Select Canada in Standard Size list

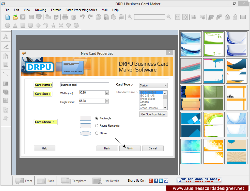coord(144,102)
